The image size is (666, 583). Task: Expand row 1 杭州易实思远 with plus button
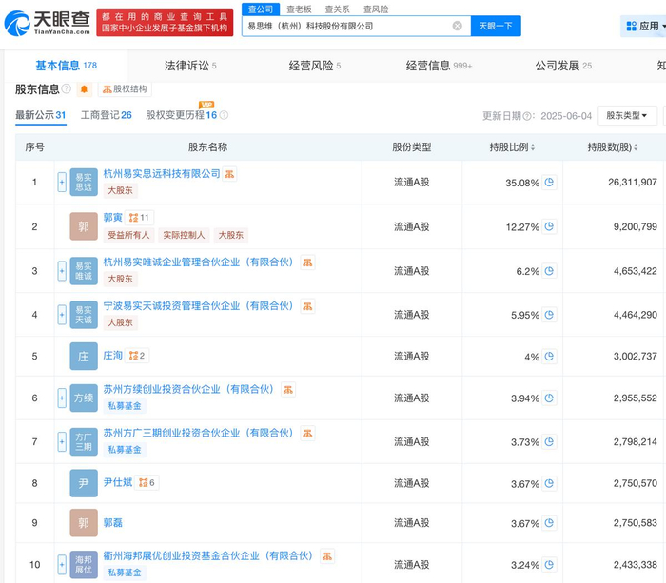(62, 182)
